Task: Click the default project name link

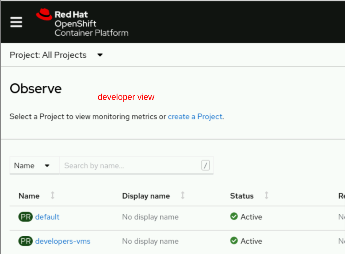Action: click(47, 216)
